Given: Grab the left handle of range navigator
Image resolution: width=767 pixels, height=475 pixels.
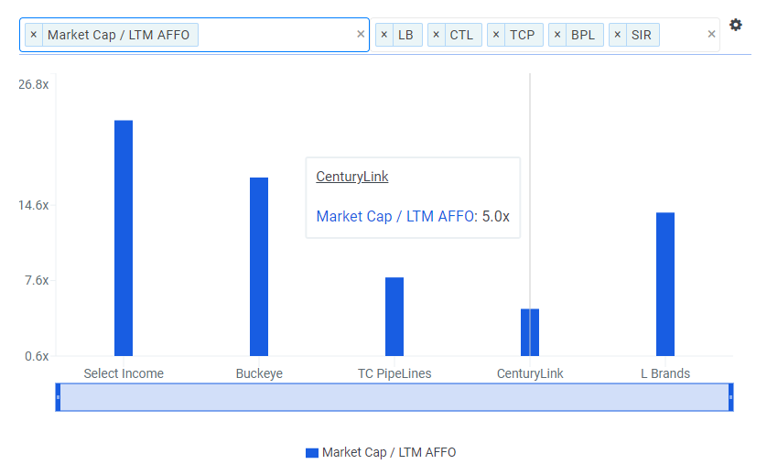Looking at the screenshot, I should 58,397.
